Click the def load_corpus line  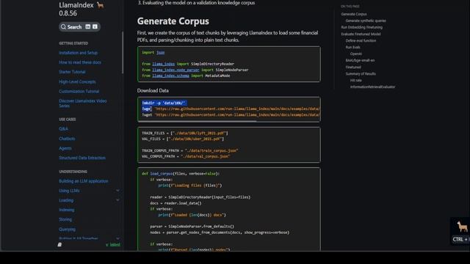[x=181, y=174]
